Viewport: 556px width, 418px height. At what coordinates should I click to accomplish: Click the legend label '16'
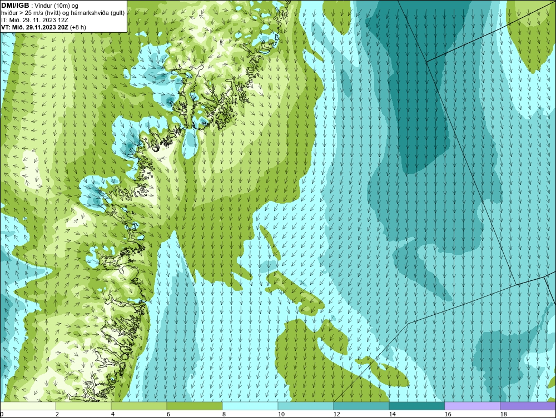(448, 414)
